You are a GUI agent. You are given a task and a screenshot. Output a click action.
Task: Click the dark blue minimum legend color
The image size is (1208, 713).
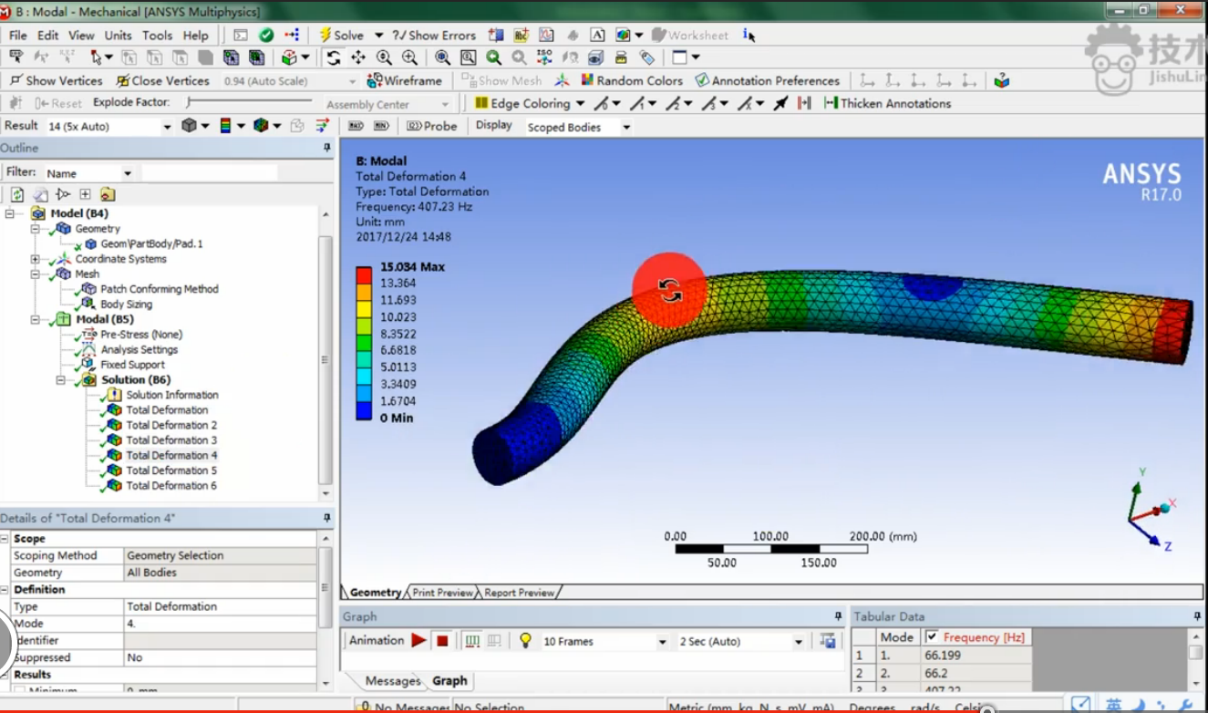[364, 412]
